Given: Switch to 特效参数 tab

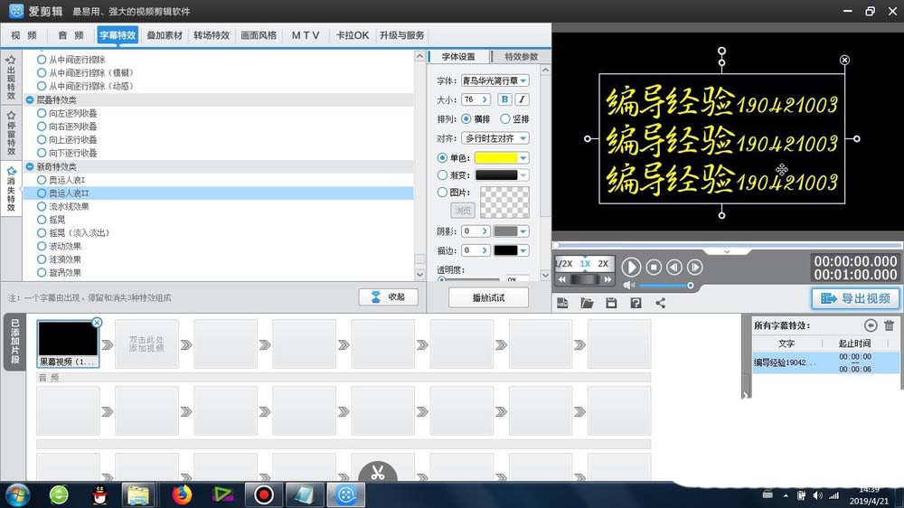Looking at the screenshot, I should 521,57.
